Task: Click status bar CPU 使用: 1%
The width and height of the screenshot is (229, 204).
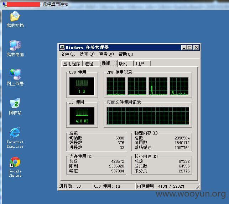Action: [x=114, y=186]
